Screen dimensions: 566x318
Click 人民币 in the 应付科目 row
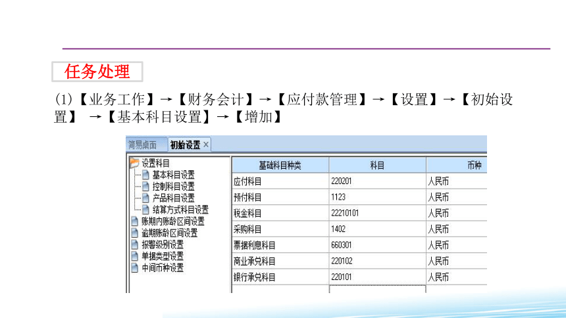(x=438, y=181)
